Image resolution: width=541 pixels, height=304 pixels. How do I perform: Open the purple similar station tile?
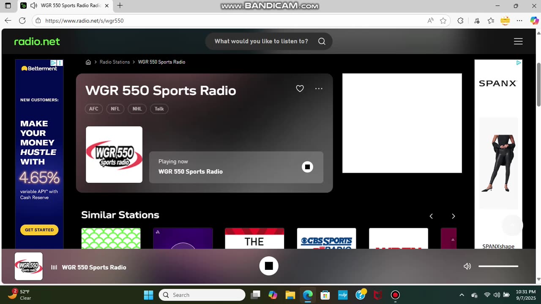click(183, 239)
